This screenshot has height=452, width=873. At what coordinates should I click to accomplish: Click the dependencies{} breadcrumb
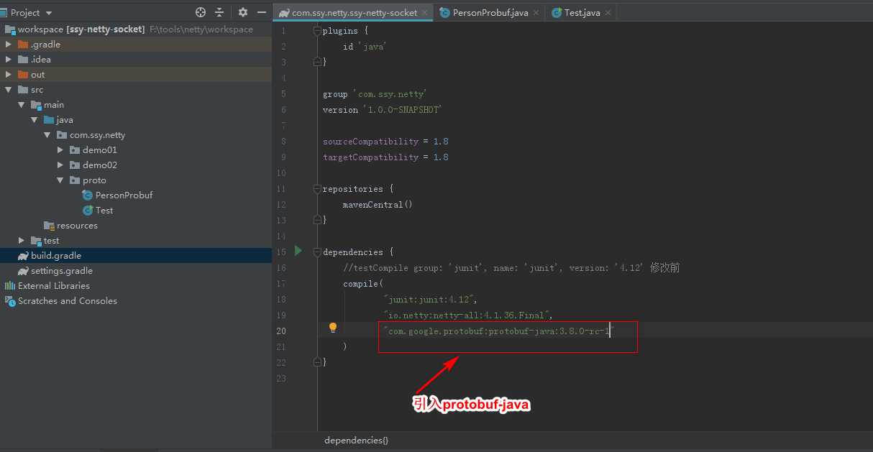tap(356, 440)
